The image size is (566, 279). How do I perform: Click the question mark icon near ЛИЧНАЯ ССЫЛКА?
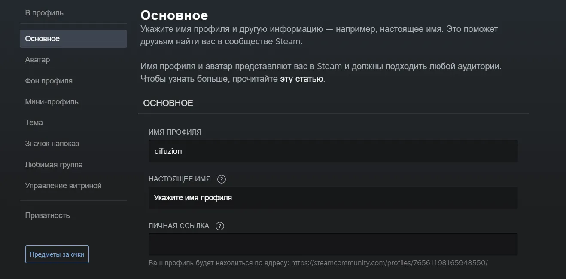tap(219, 225)
